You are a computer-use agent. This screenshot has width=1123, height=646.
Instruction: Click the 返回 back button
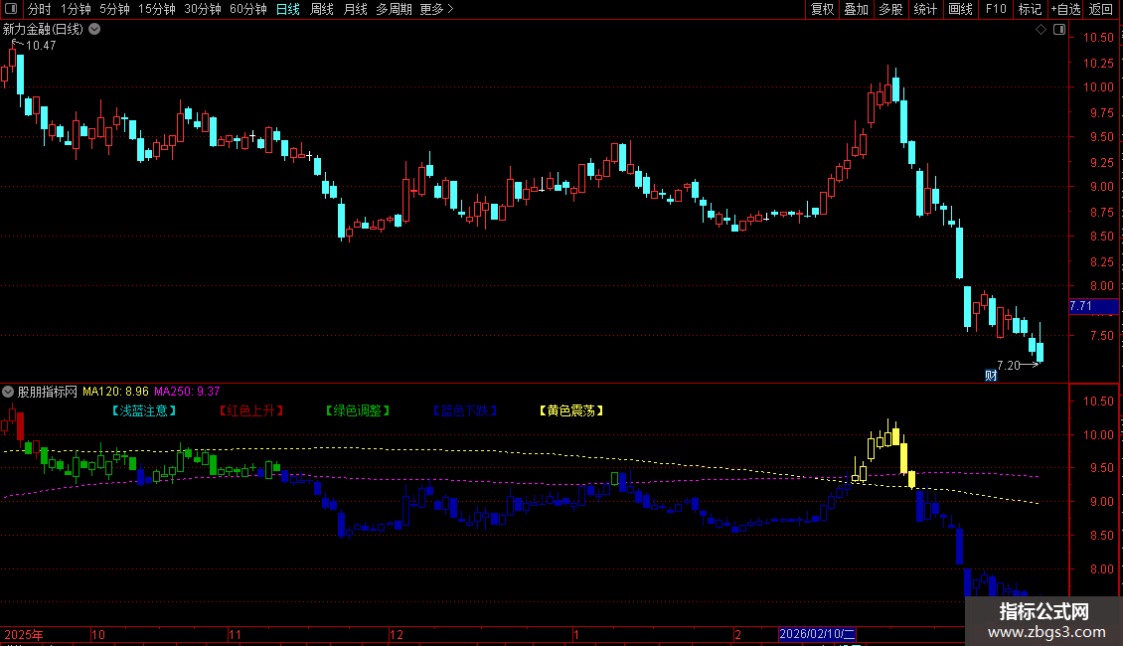pos(1101,9)
